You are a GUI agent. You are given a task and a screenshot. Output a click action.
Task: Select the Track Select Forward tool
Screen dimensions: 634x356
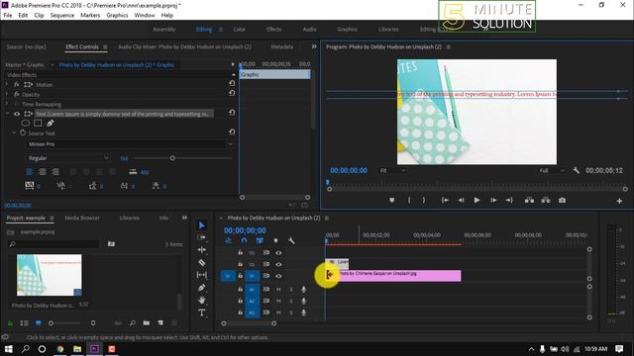(202, 237)
